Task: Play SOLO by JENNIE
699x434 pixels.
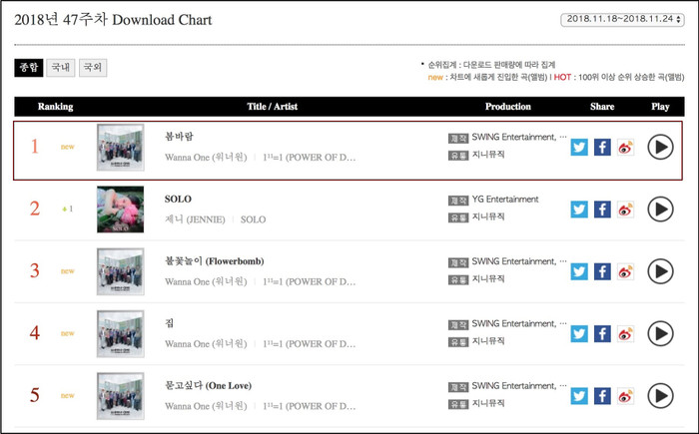Action: click(x=660, y=209)
